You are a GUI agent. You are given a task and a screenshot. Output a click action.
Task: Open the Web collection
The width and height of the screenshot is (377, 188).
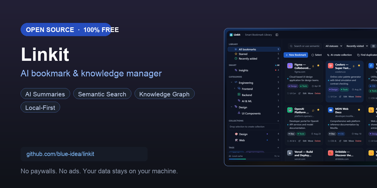click(254, 140)
